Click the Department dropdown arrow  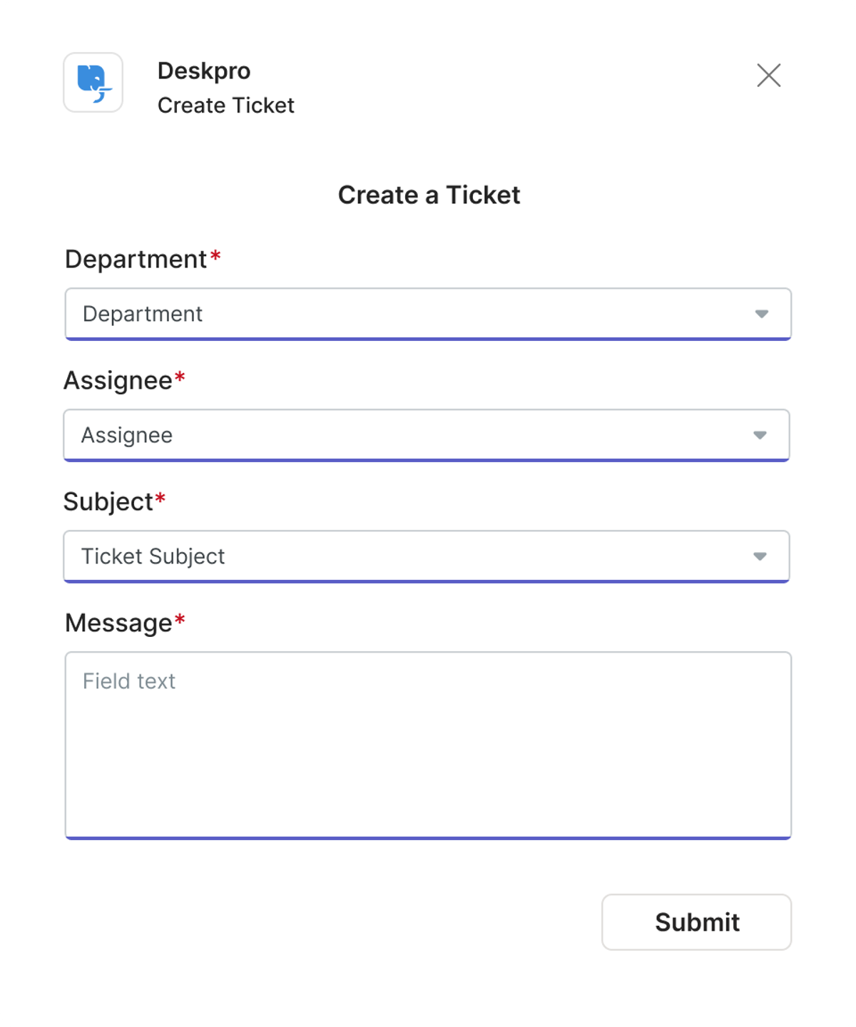click(x=761, y=314)
